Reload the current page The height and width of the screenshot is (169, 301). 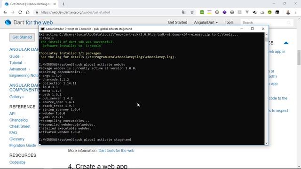click(20, 12)
